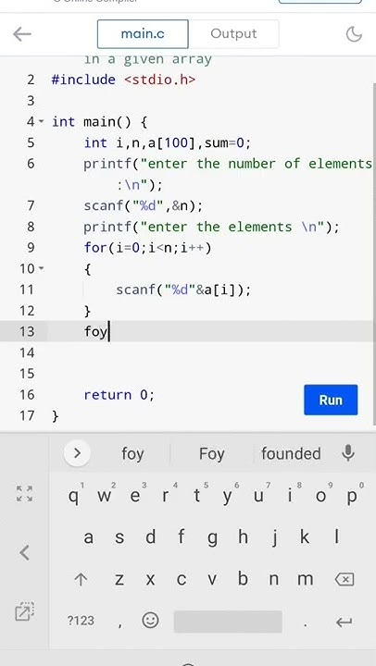Tap the emoji smiley key
Image resolution: width=376 pixels, height=666 pixels.
point(150,621)
